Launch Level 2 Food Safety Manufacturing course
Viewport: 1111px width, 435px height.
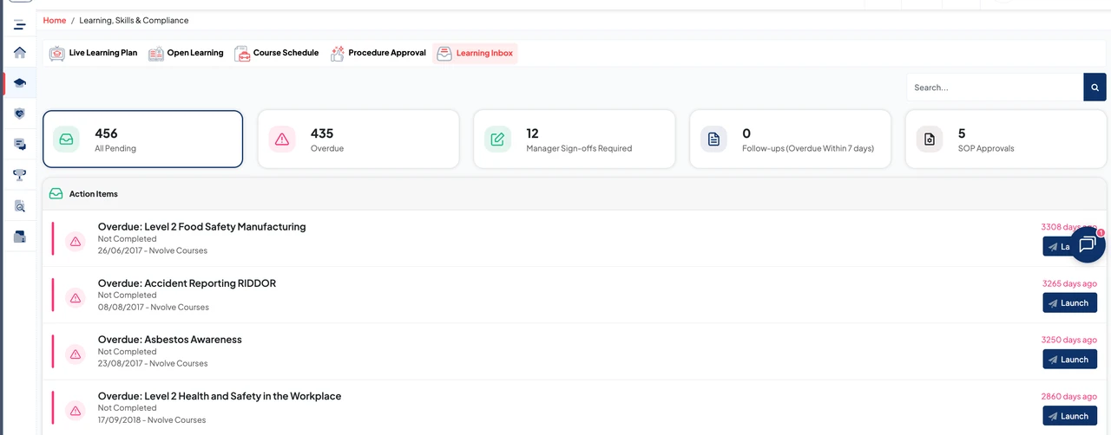coord(1055,247)
